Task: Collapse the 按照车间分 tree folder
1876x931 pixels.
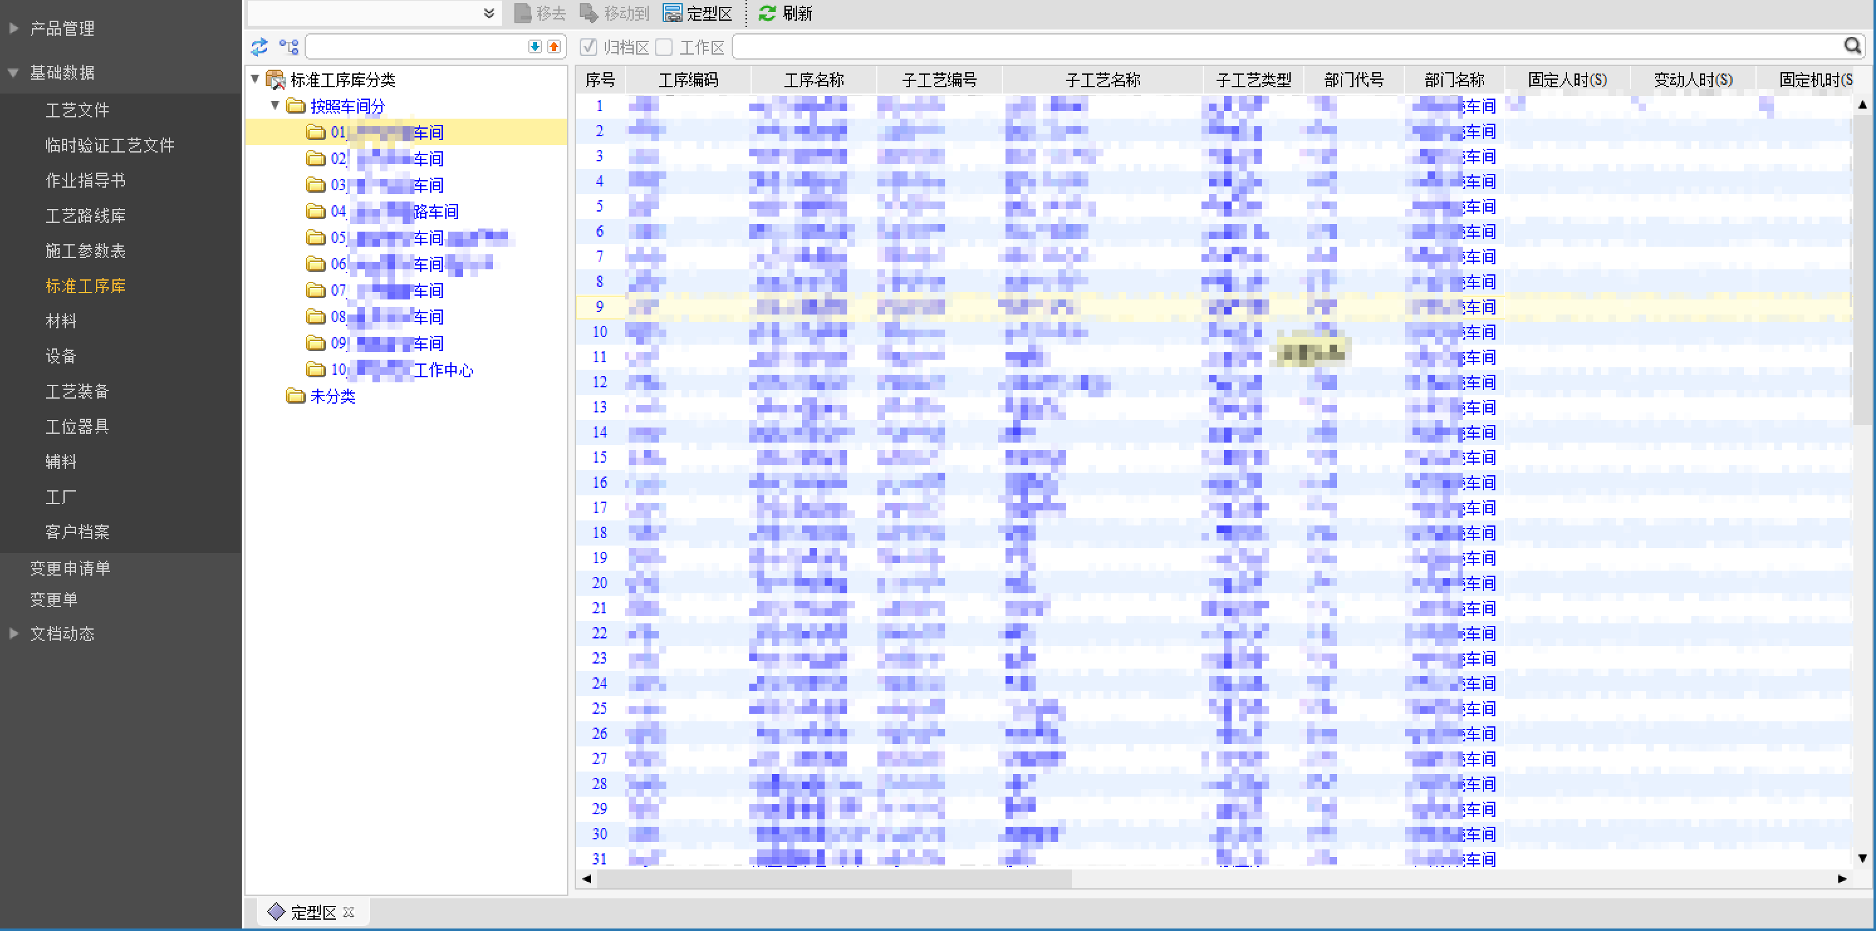Action: click(x=275, y=105)
